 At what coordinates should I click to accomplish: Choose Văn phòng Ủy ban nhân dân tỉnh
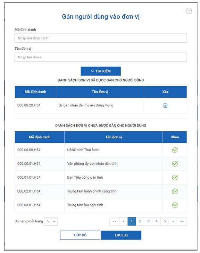pyautogui.click(x=175, y=164)
